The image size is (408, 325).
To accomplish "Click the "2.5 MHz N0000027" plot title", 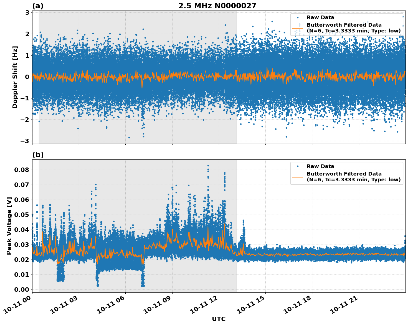I will pyautogui.click(x=217, y=6).
